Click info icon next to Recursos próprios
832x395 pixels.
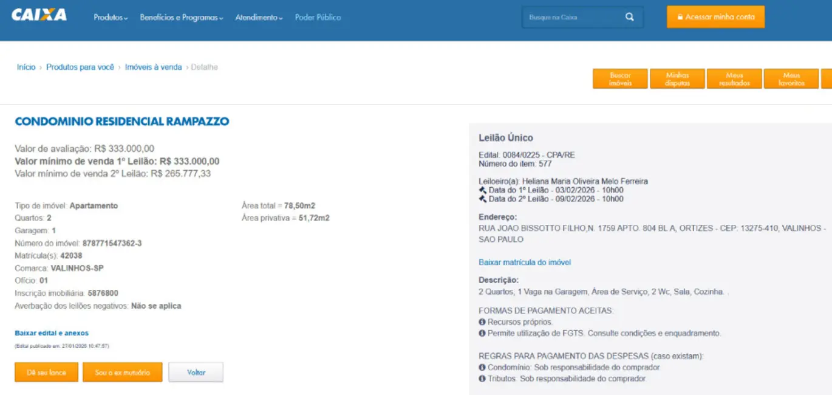point(482,322)
